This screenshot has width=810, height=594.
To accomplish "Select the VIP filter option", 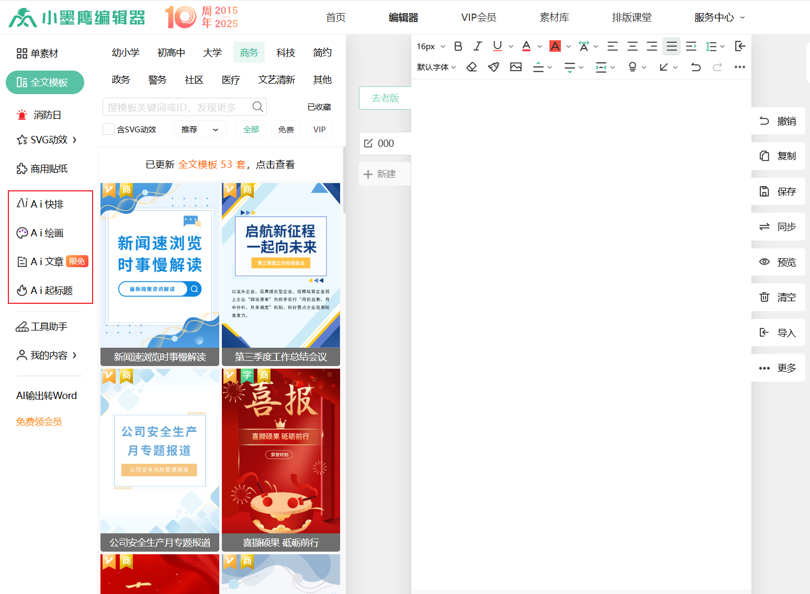I will coord(319,129).
